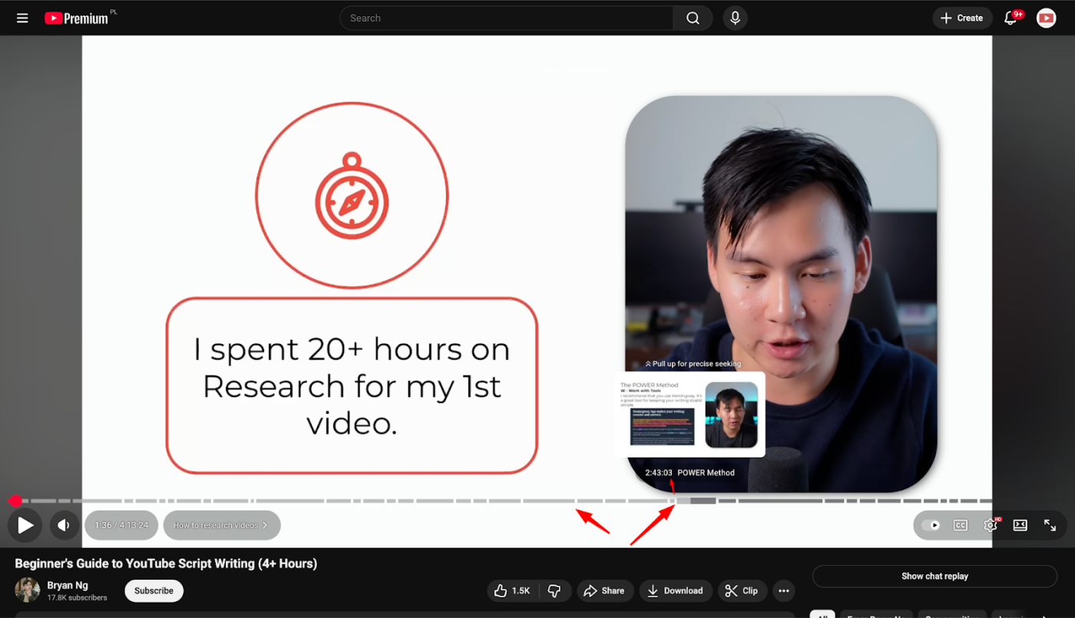Open the Create menu

[x=962, y=18]
